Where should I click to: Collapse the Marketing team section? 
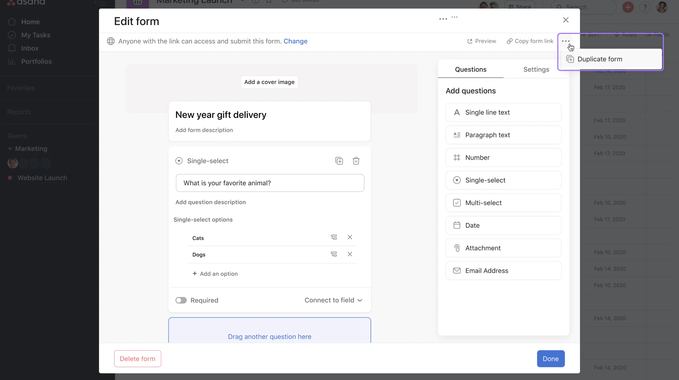pyautogui.click(x=10, y=149)
